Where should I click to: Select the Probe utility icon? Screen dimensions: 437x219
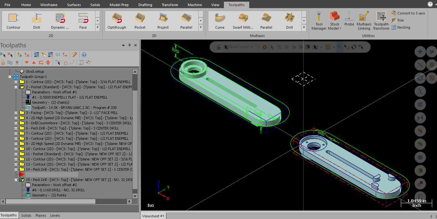[349, 19]
